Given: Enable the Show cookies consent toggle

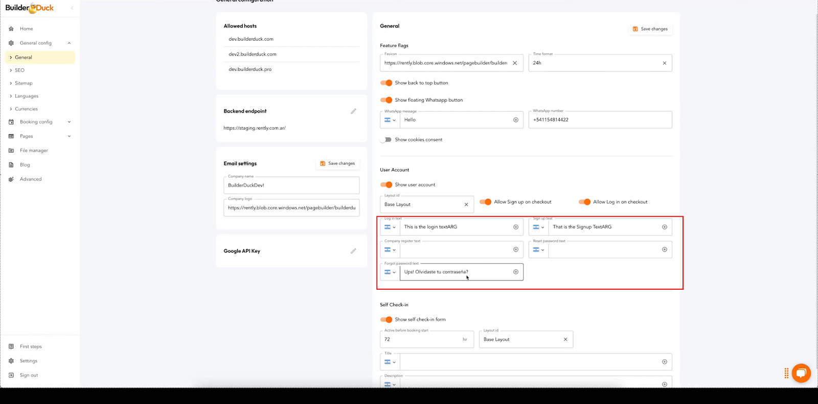Looking at the screenshot, I should 387,140.
